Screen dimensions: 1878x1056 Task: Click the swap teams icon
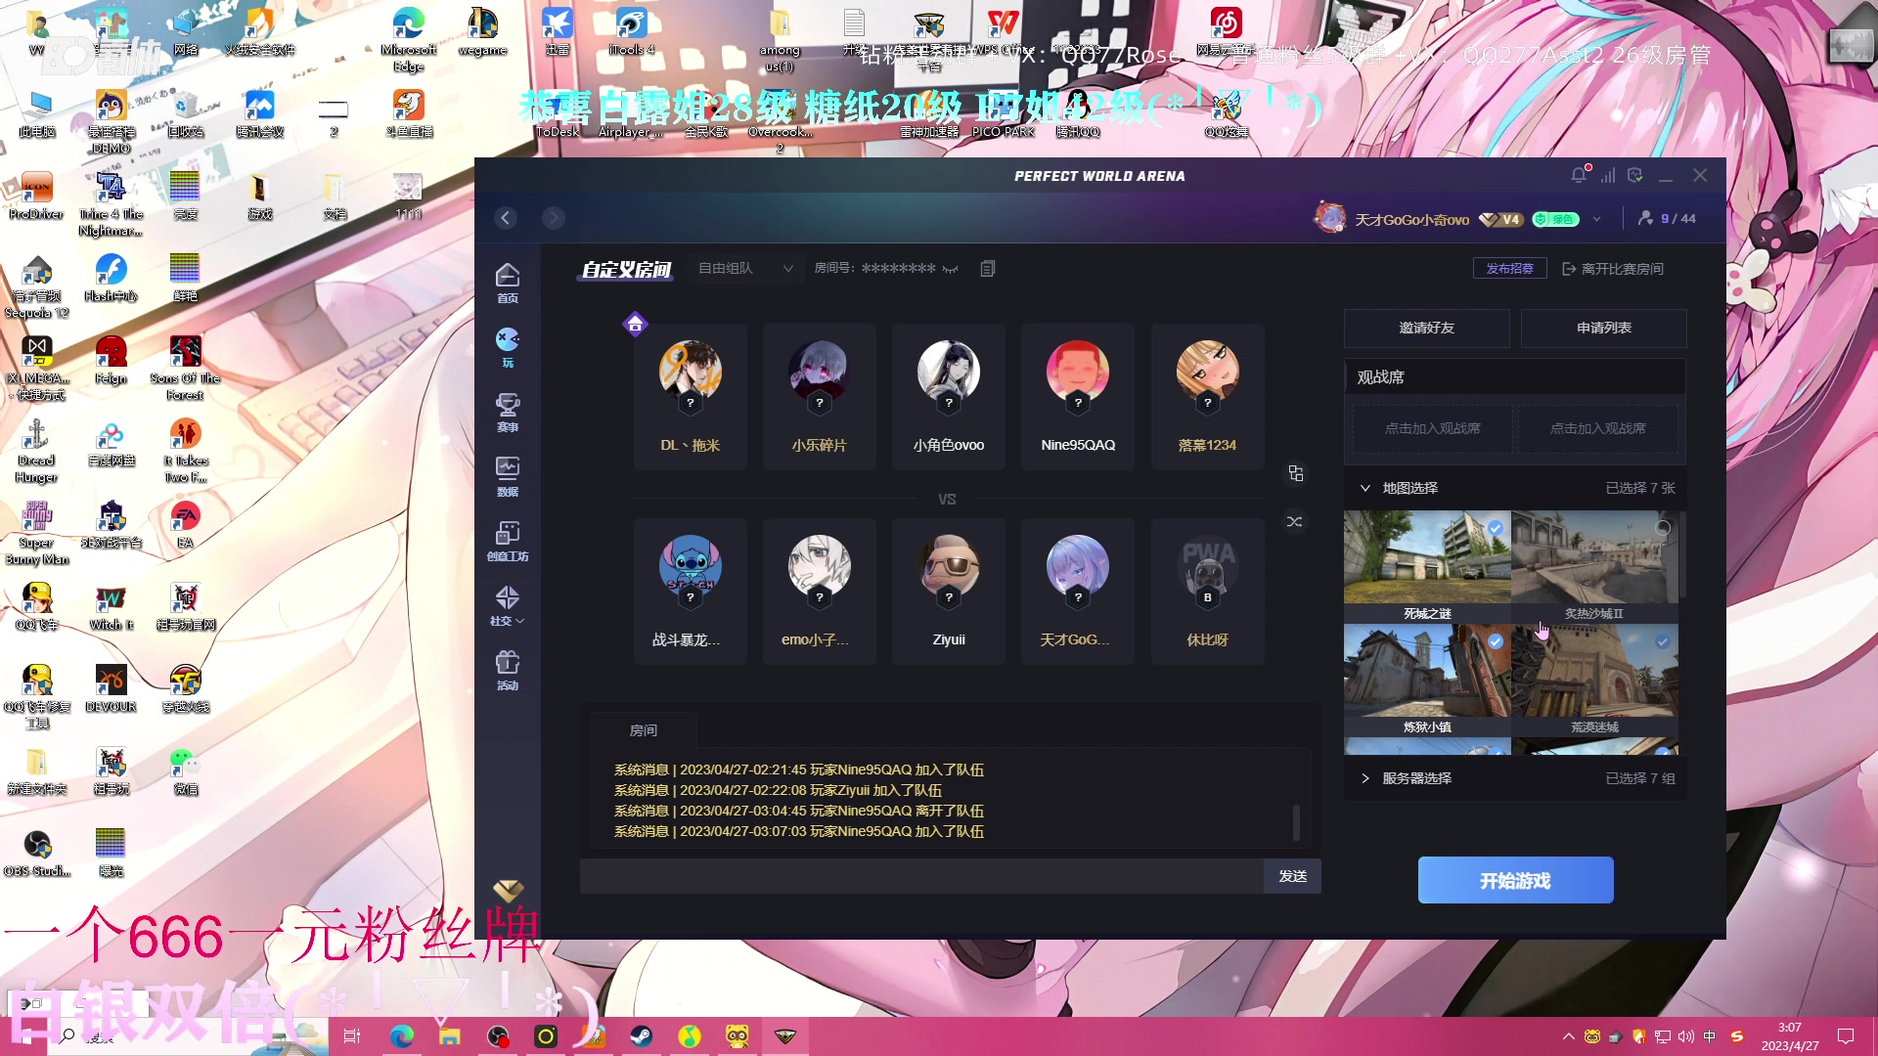1296,473
